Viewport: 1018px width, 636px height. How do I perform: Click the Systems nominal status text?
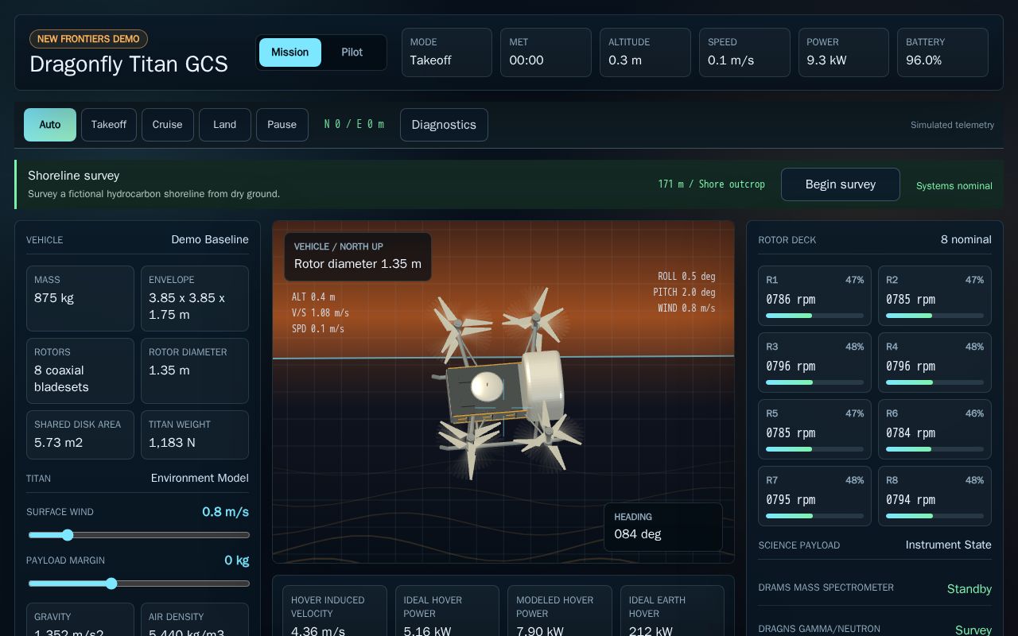(954, 186)
